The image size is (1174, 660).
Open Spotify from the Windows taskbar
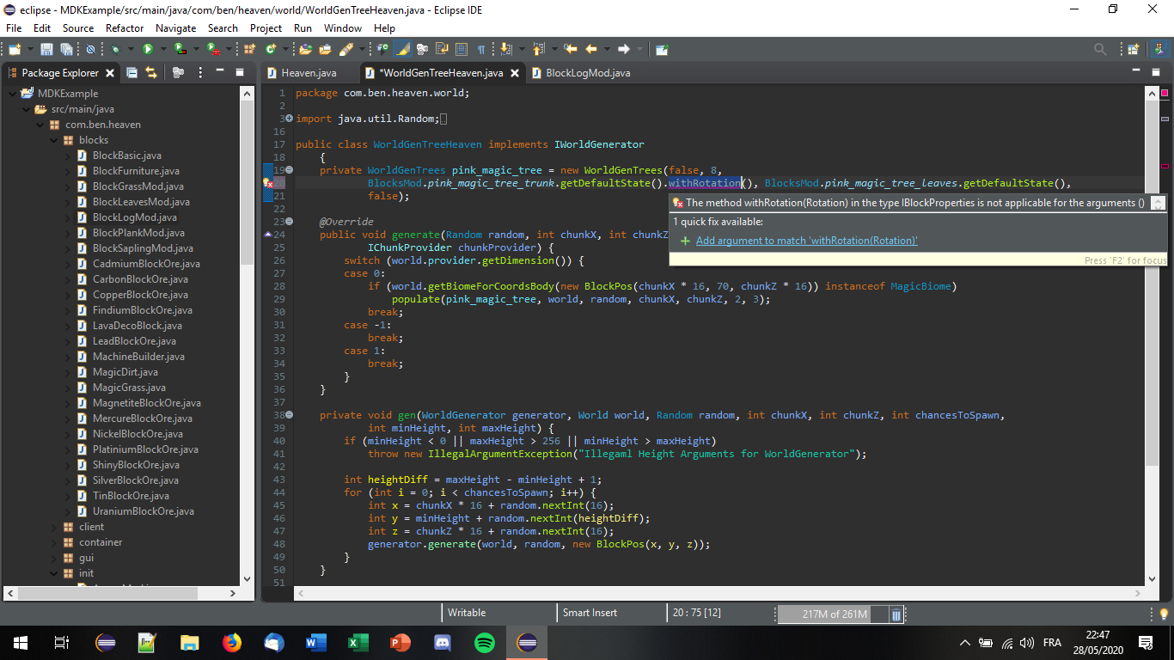485,642
